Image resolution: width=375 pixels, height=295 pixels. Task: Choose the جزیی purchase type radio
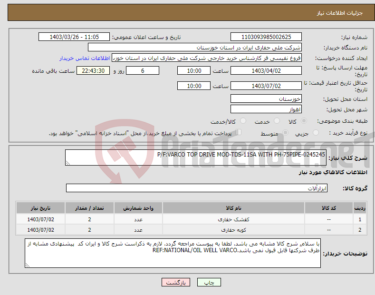316,132
